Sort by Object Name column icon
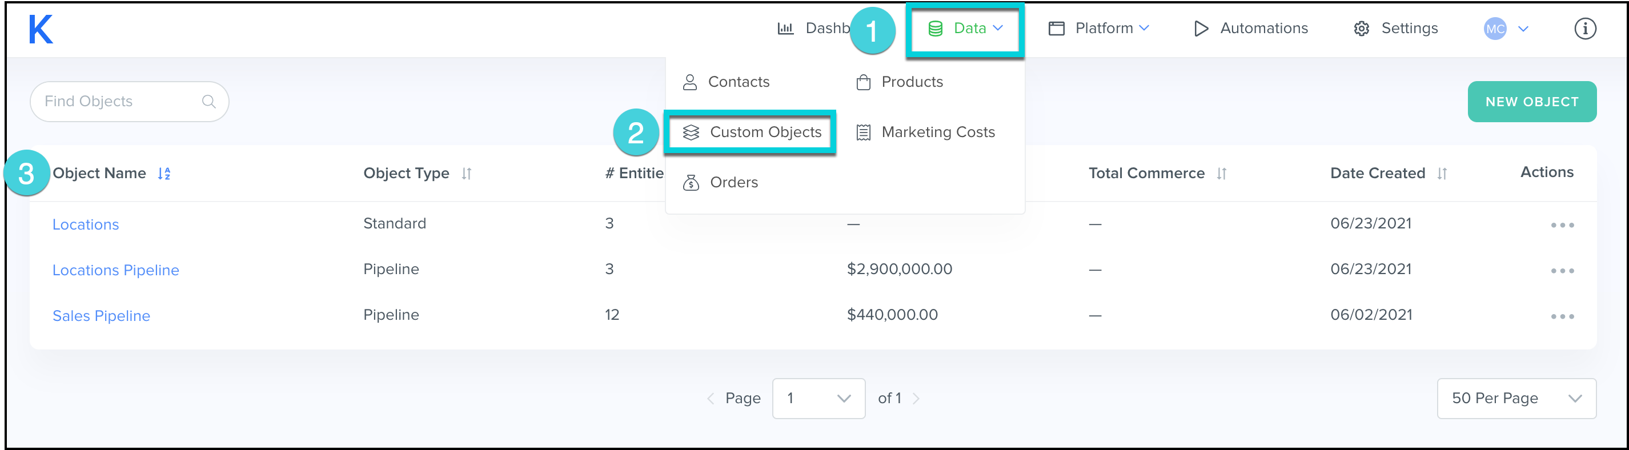 pos(164,174)
